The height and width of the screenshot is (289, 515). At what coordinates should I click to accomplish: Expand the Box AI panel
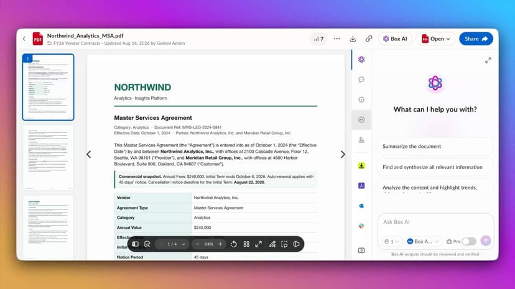pos(488,60)
